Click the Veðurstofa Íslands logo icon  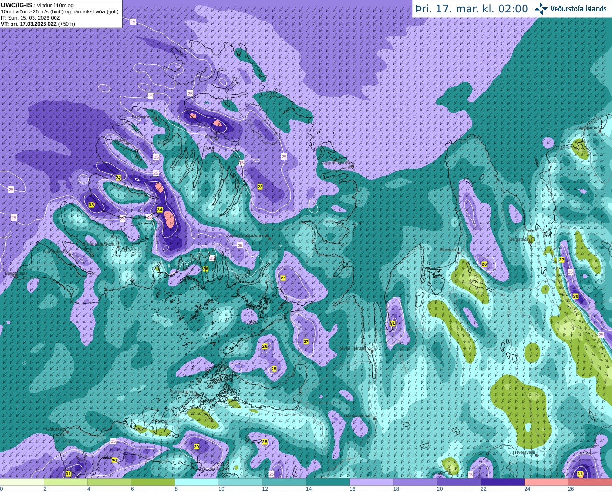[x=541, y=9]
